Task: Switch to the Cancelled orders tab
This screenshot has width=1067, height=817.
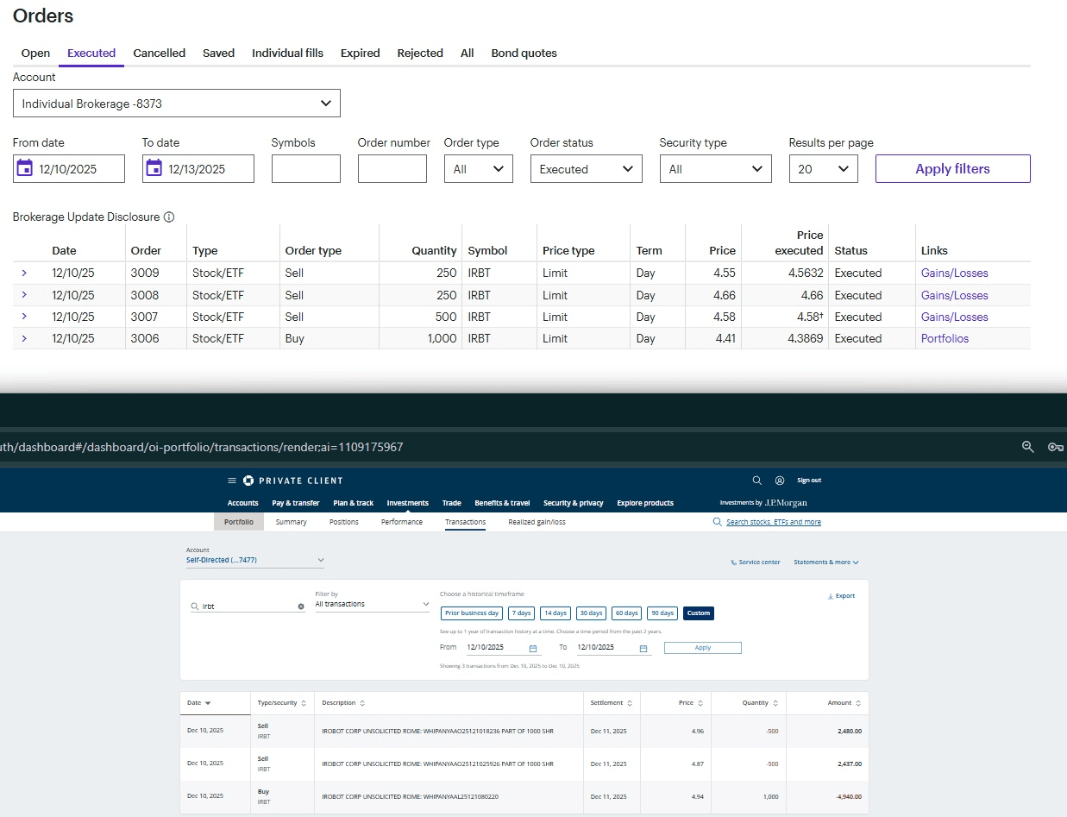Action: pos(159,53)
